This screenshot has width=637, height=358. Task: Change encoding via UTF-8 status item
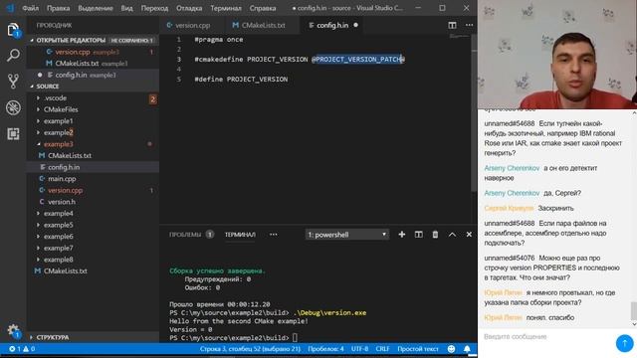tap(359, 349)
